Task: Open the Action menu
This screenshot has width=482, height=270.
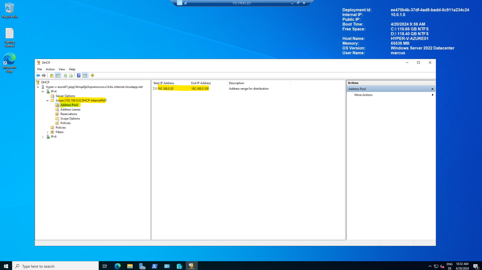Action: coord(50,69)
